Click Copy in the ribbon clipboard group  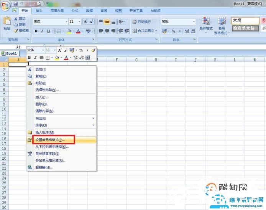click(20, 25)
